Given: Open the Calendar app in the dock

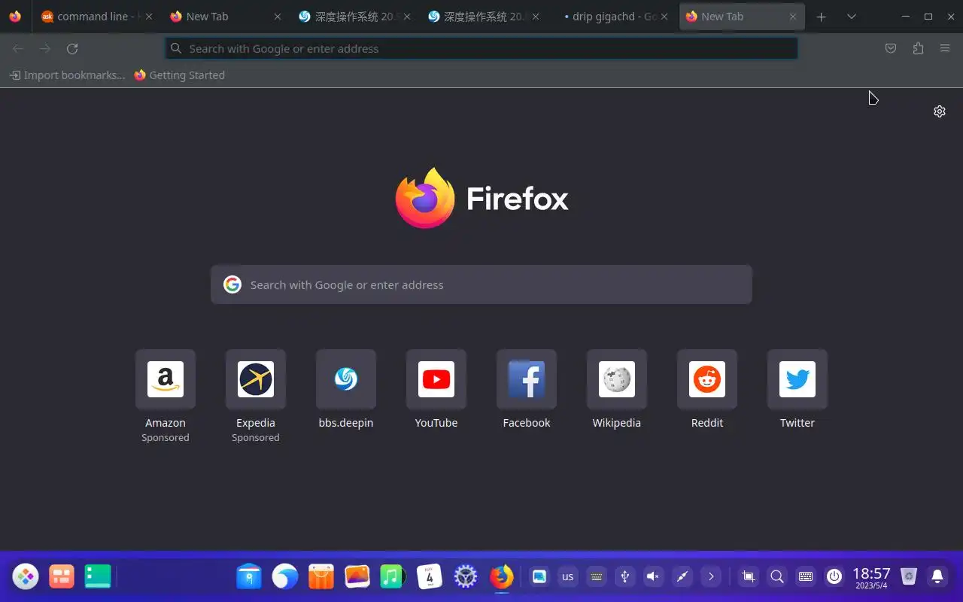Looking at the screenshot, I should coord(430,577).
